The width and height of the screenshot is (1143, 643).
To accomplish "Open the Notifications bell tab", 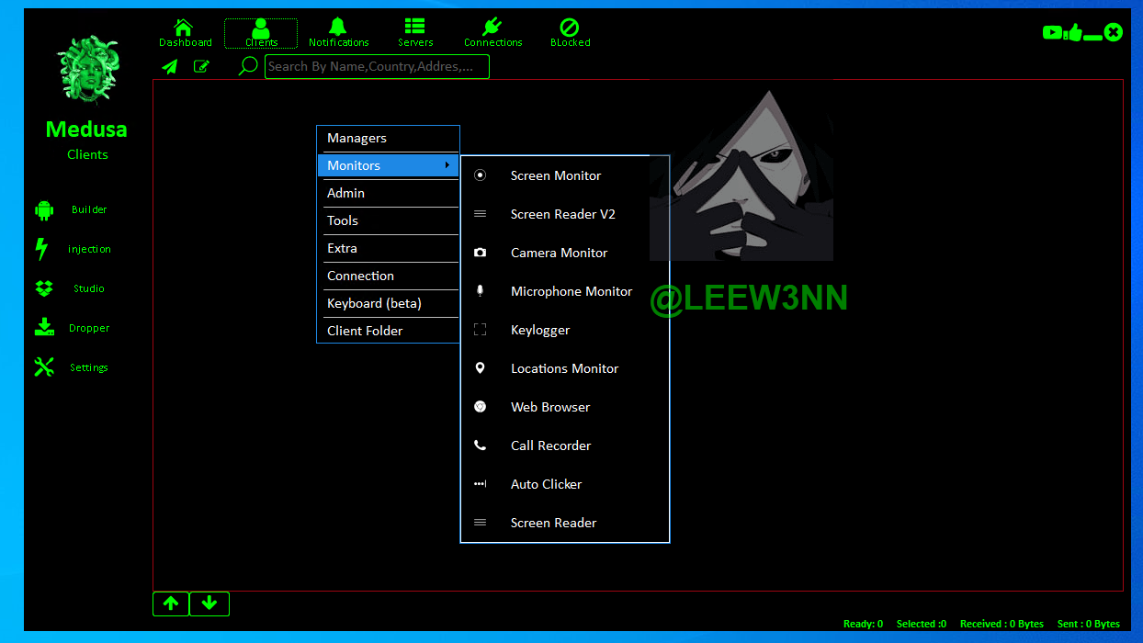I will tap(338, 33).
